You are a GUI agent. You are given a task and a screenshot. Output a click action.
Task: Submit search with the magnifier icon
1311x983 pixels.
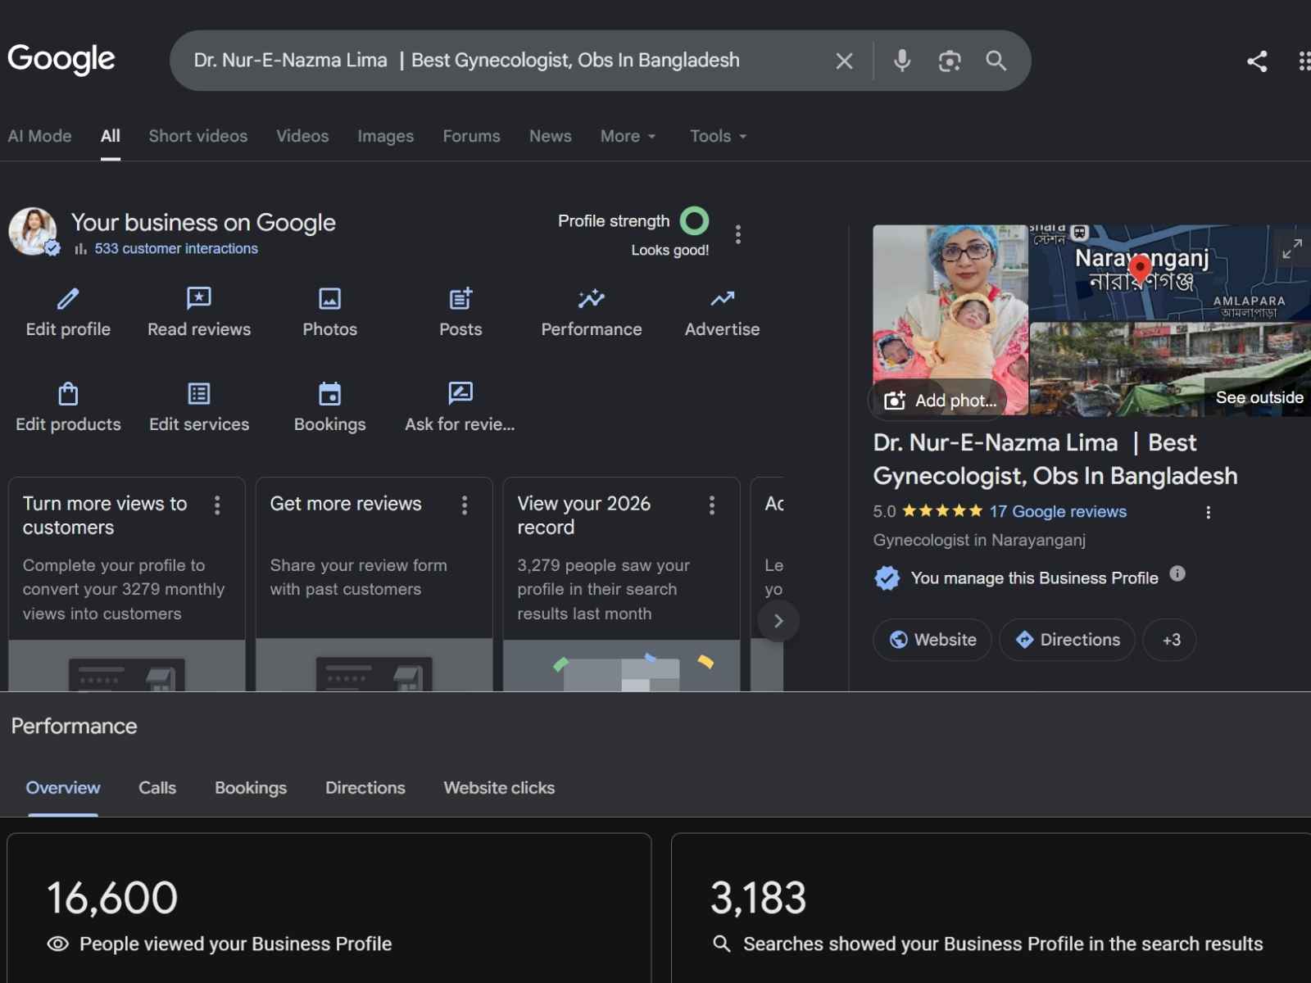tap(996, 61)
